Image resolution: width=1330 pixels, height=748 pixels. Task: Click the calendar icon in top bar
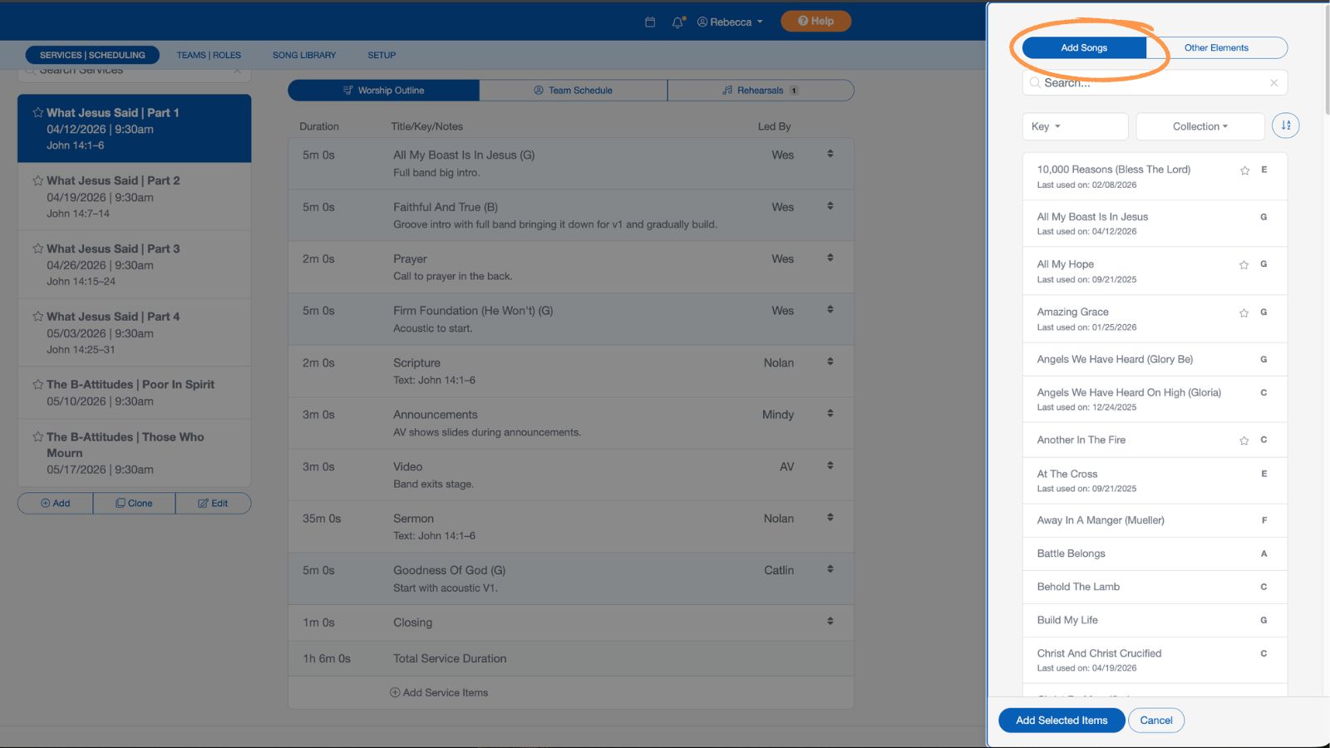(650, 22)
